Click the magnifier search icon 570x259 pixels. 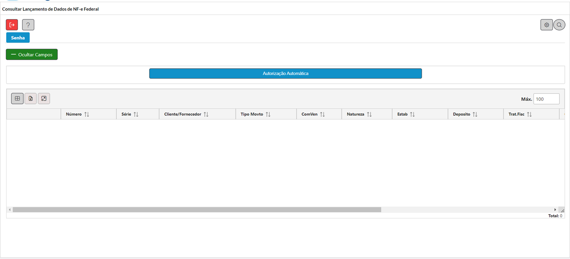point(559,25)
